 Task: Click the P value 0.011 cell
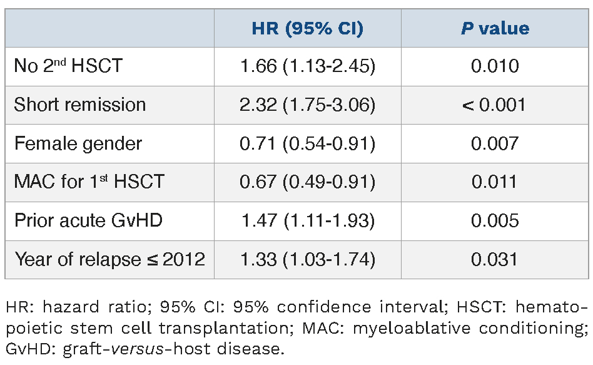pyautogui.click(x=495, y=182)
